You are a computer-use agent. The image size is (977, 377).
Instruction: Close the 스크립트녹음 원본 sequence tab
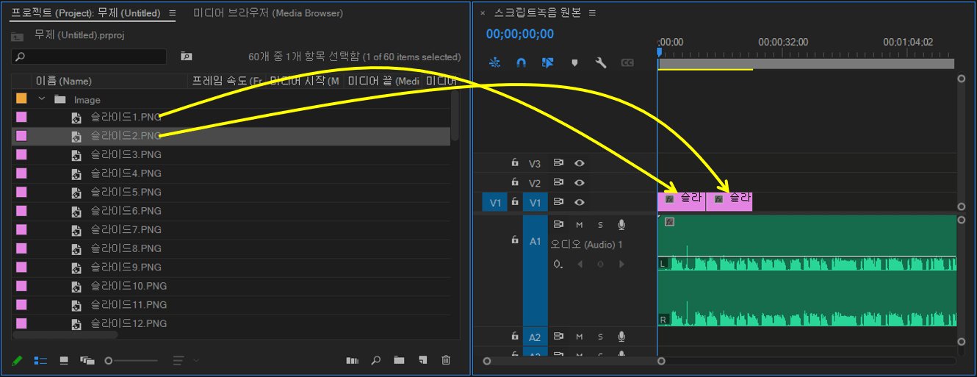coord(483,13)
